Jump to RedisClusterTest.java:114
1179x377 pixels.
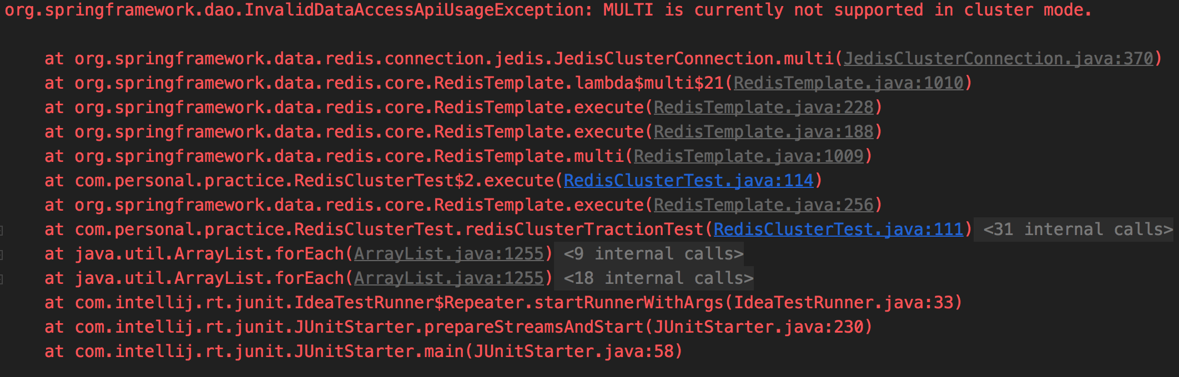click(x=689, y=180)
